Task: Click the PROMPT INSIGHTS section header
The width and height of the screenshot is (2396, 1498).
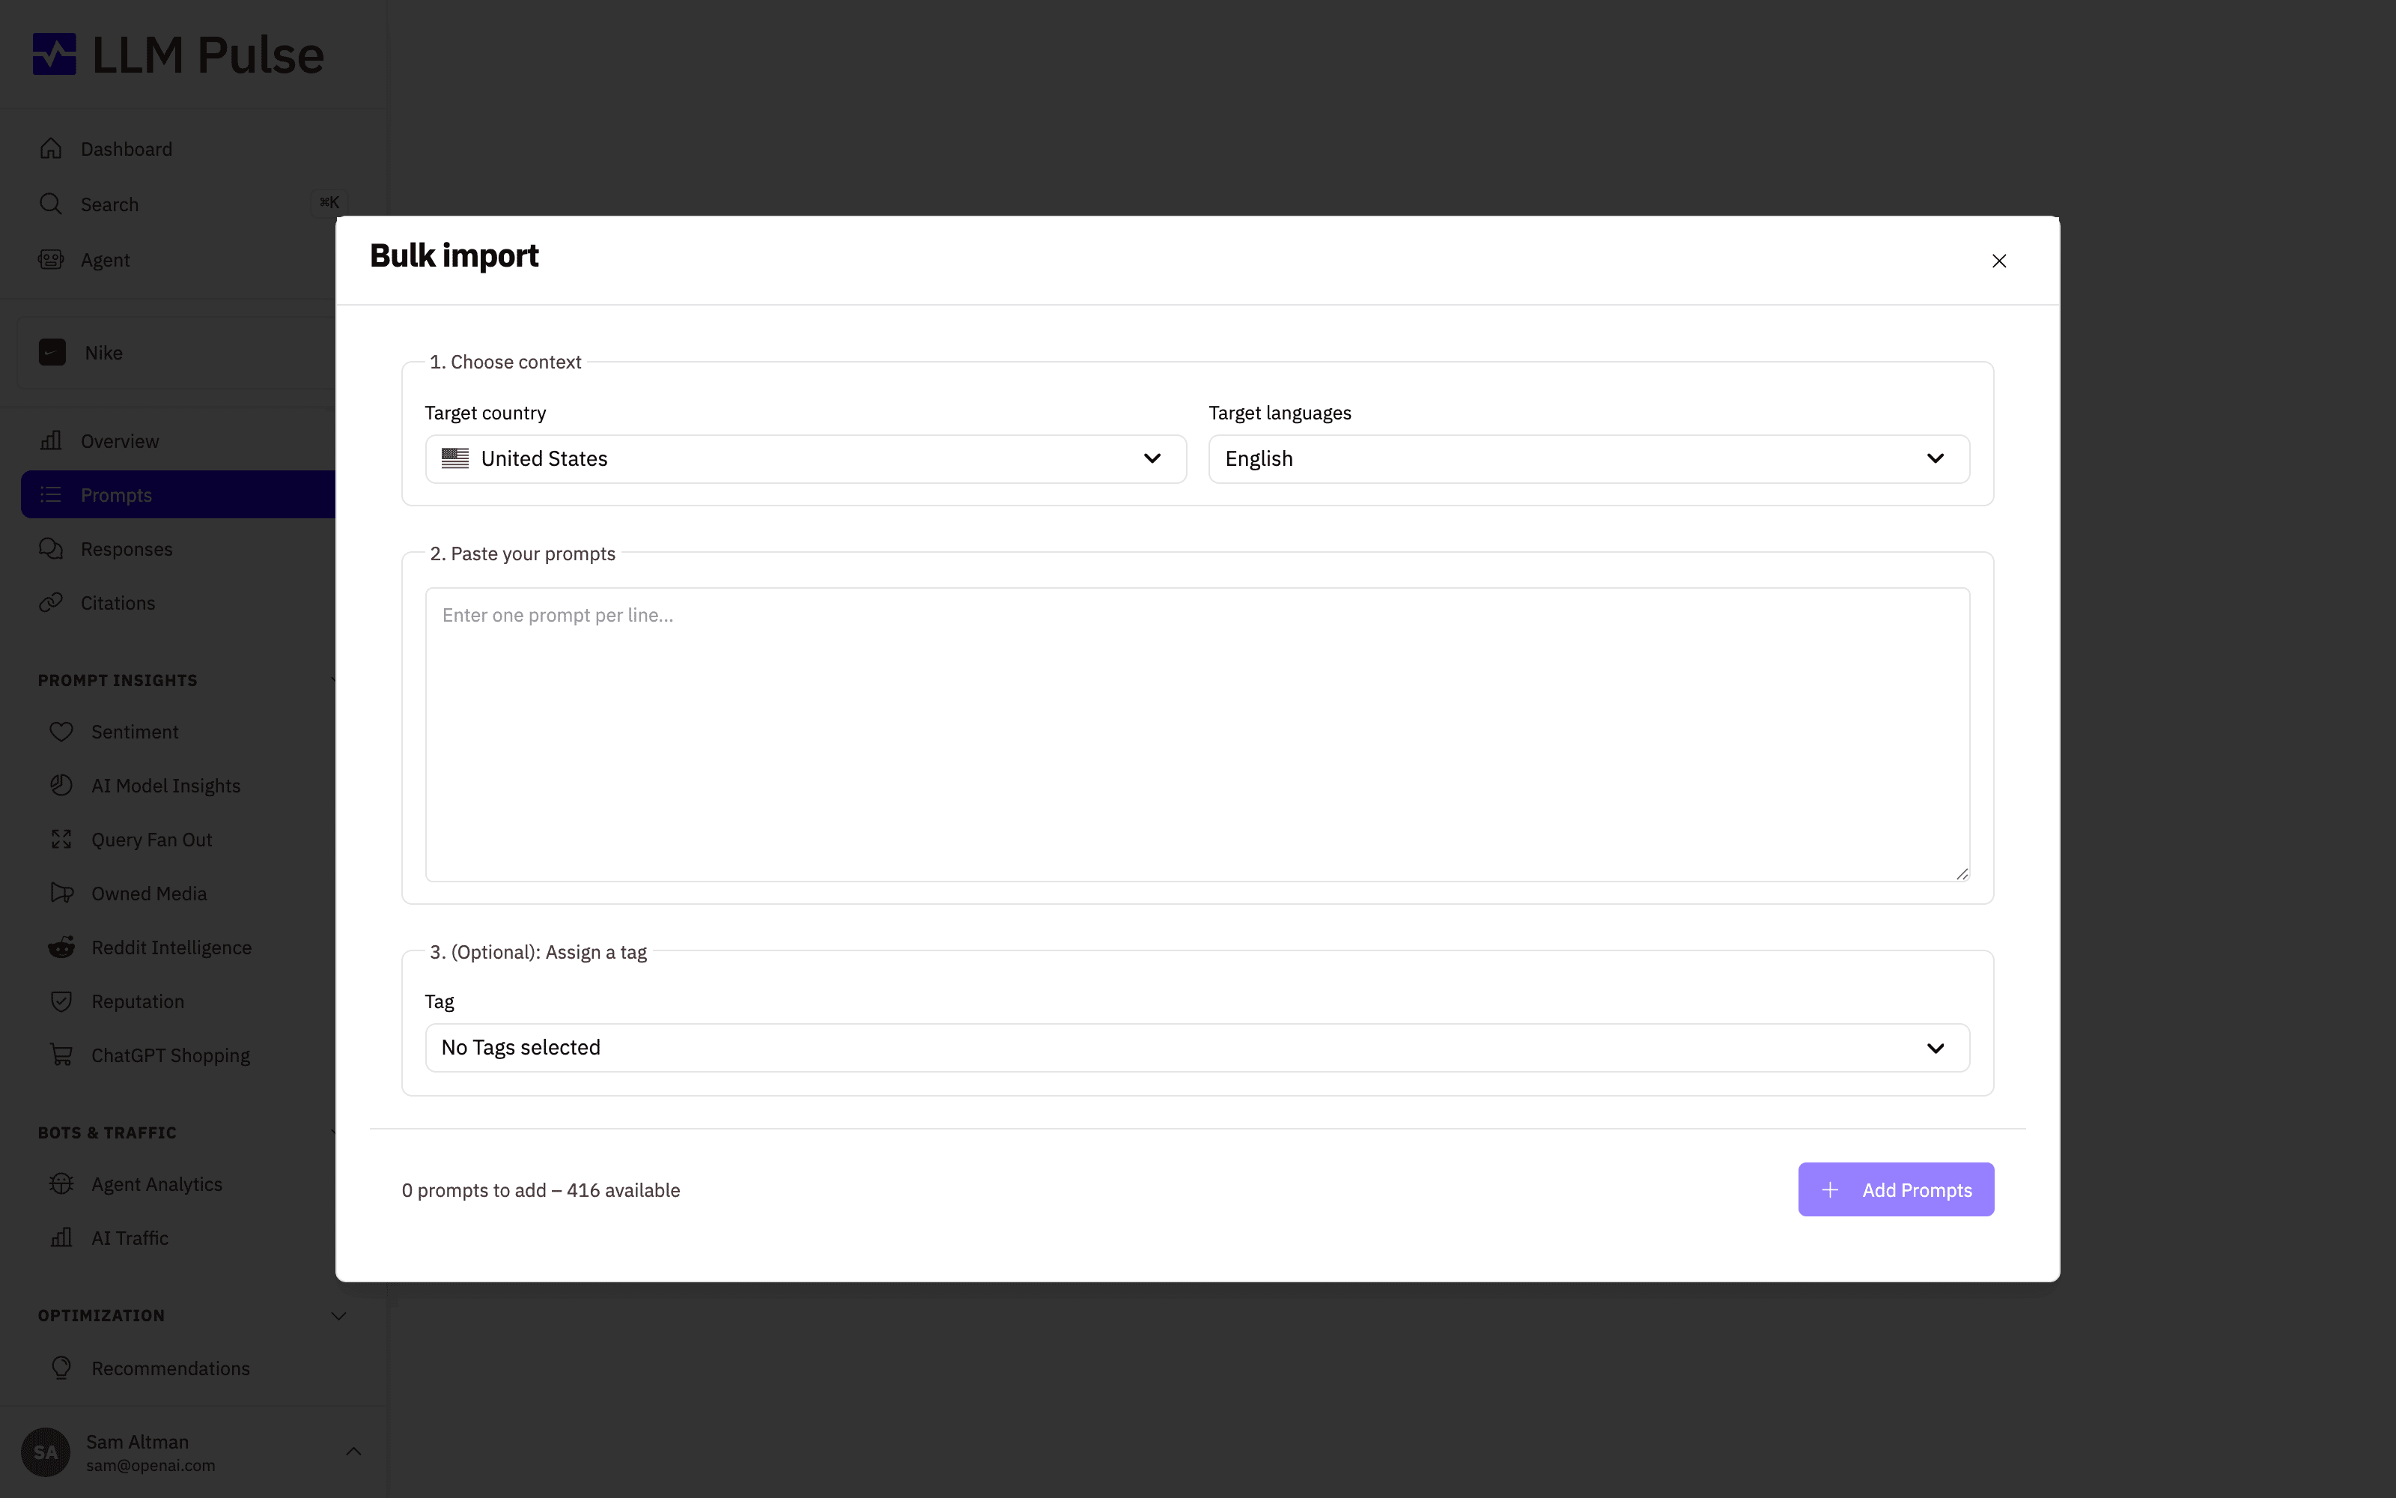Action: tap(118, 679)
